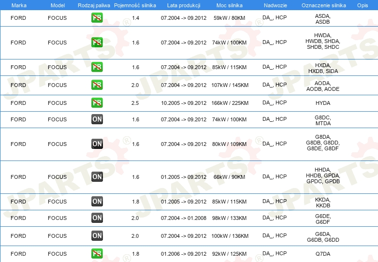Click FORD in the ASDA row
This screenshot has width=378, height=262.
(x=18, y=18)
